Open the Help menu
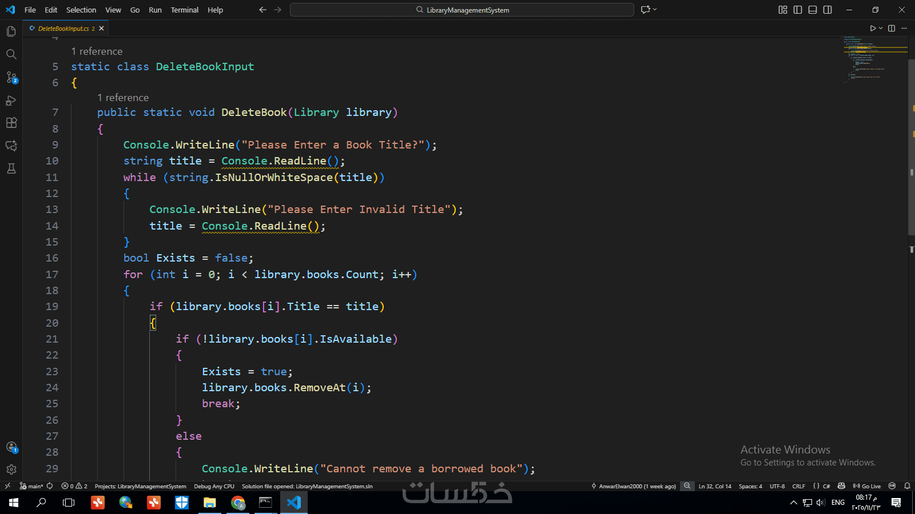 pyautogui.click(x=215, y=10)
